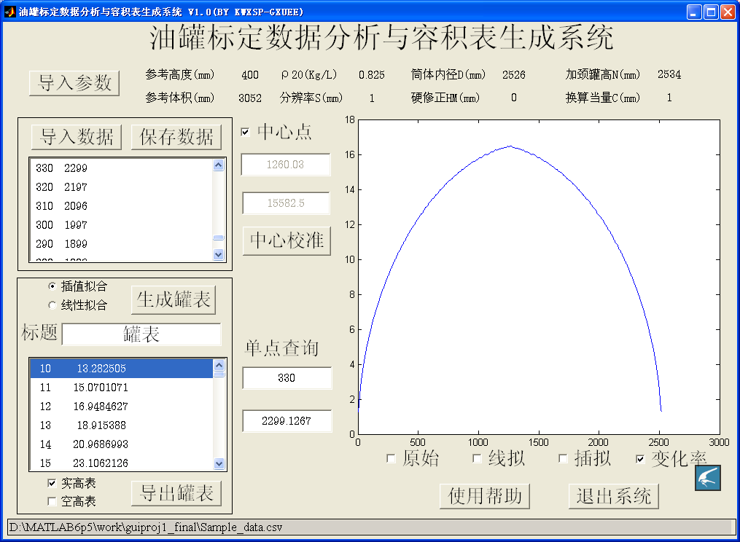This screenshot has width=740, height=542.
Task: Select table row 10 13.282505
Action: [x=122, y=369]
